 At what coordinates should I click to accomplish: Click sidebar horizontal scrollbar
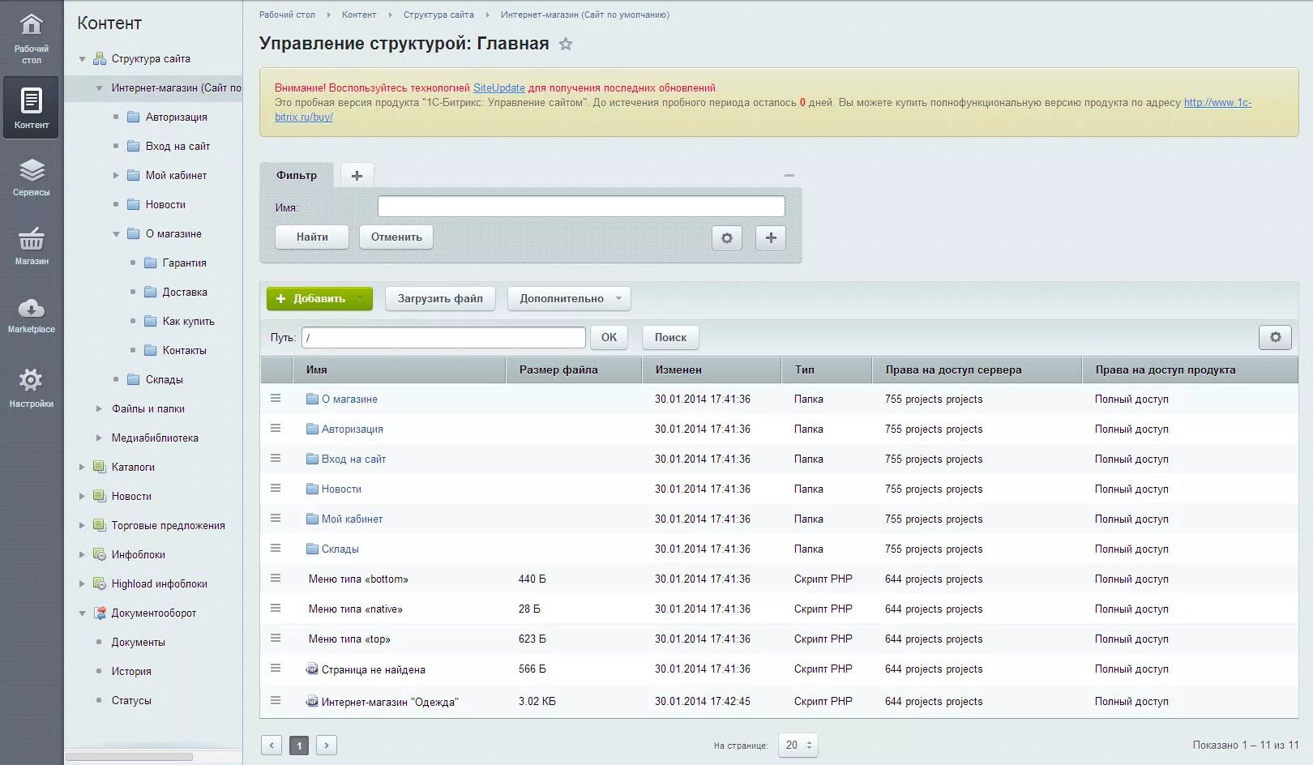click(129, 757)
